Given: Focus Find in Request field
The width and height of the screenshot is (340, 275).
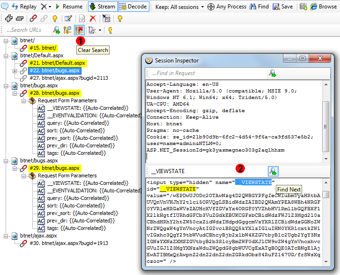Looking at the screenshot, I should click(208, 73).
